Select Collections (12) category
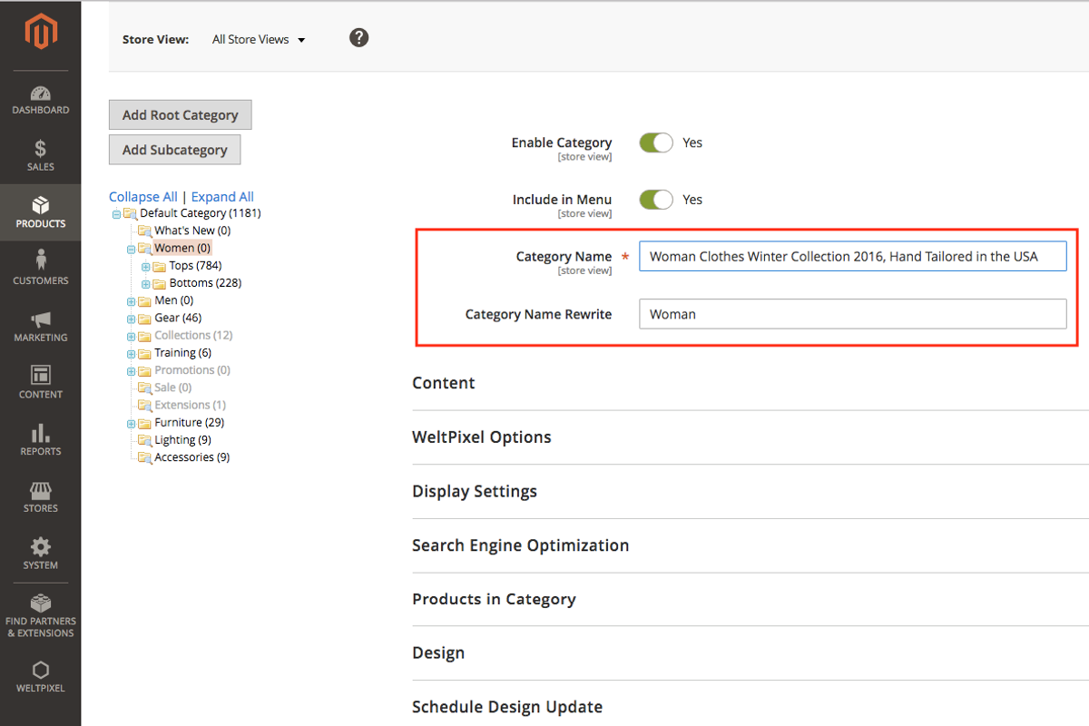The height and width of the screenshot is (726, 1089). point(193,336)
